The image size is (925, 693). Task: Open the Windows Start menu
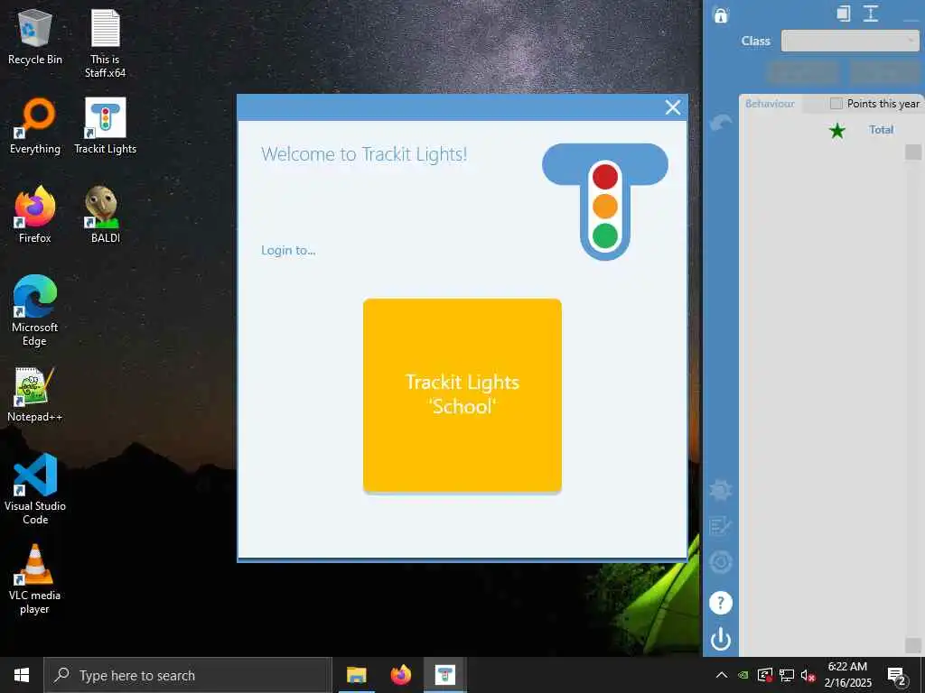pos(22,675)
